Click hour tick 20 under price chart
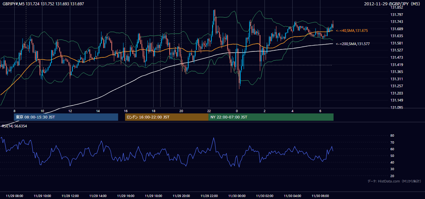The height and width of the screenshot is (199, 425). click(181, 111)
